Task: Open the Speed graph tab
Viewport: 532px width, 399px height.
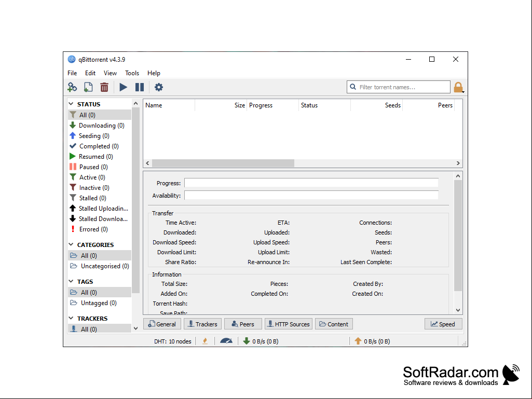Action: pyautogui.click(x=443, y=324)
